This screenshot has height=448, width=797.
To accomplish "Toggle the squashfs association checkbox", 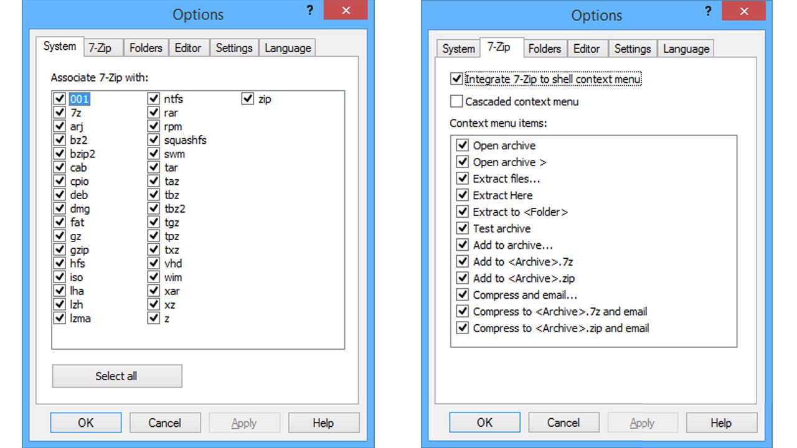I will (154, 140).
